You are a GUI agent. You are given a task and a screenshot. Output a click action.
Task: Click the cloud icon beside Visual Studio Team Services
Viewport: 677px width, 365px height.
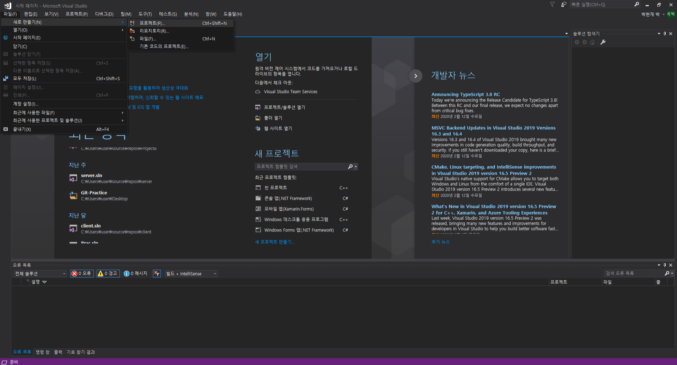258,92
